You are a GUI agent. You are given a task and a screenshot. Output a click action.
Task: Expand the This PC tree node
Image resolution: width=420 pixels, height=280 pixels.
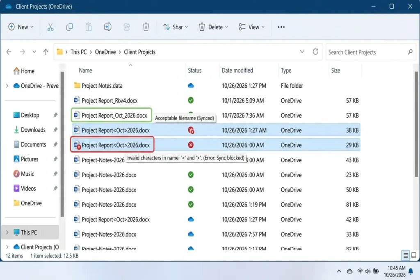(x=7, y=232)
